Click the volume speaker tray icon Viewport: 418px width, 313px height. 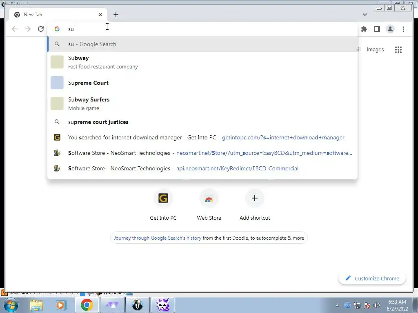click(377, 305)
